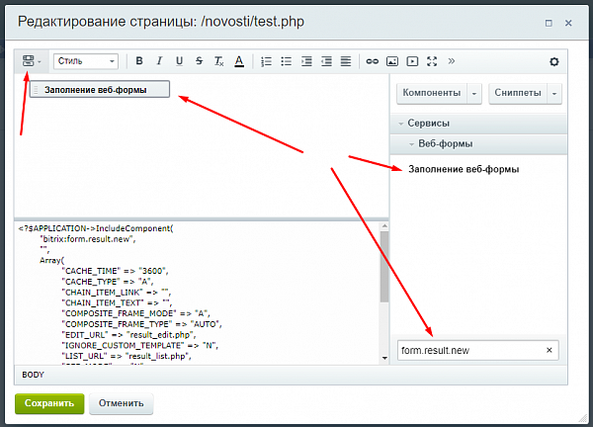Click the code pane scroll up arrow
Screen dimensions: 593x427
[x=384, y=225]
